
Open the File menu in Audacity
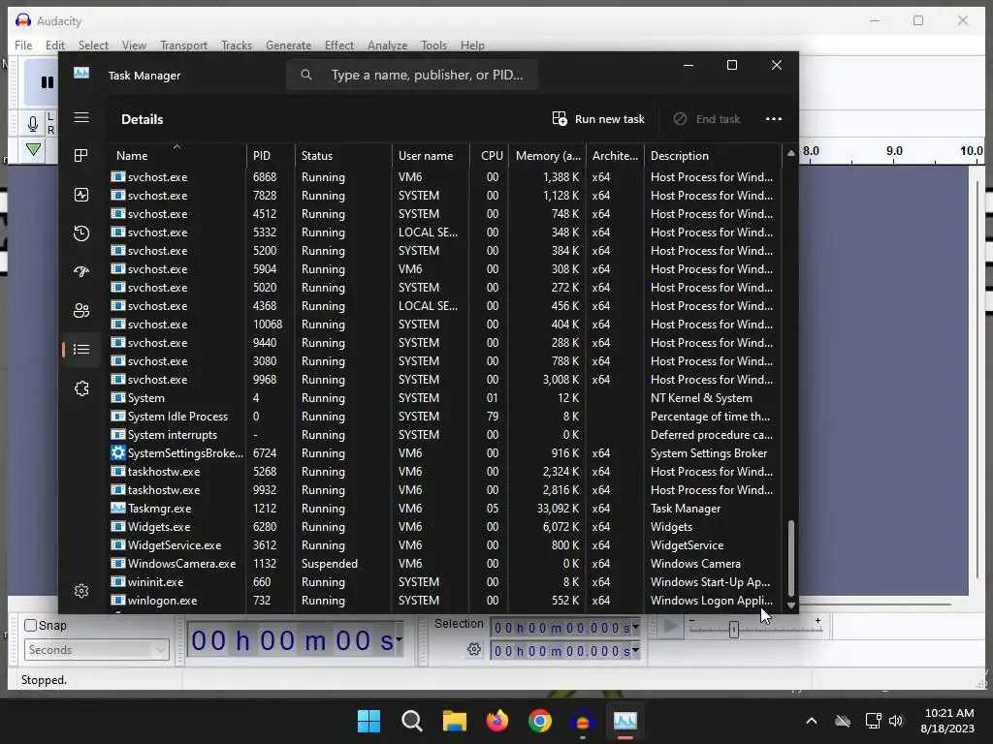[23, 46]
